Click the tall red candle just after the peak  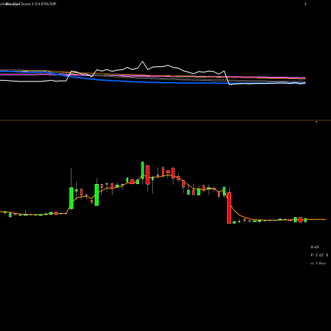tap(148, 175)
